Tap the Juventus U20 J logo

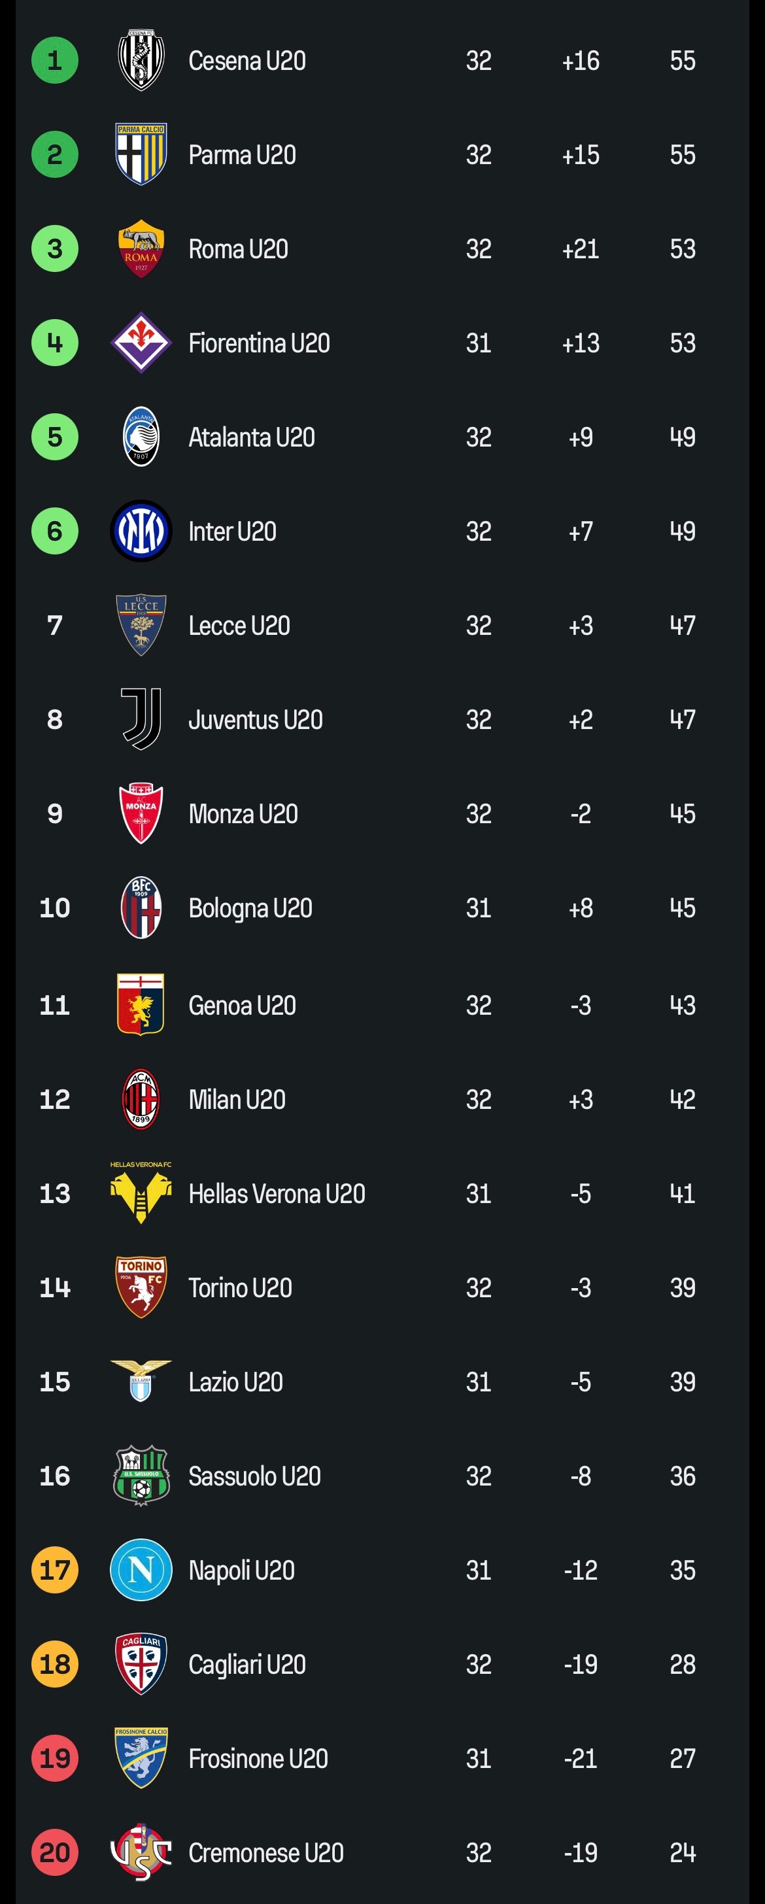(141, 719)
